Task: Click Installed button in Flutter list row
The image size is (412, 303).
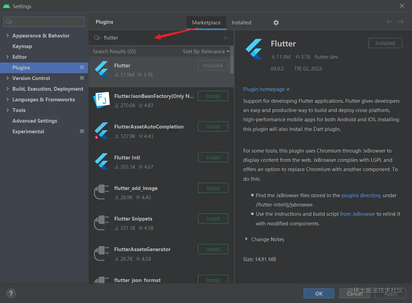Action: point(213,65)
